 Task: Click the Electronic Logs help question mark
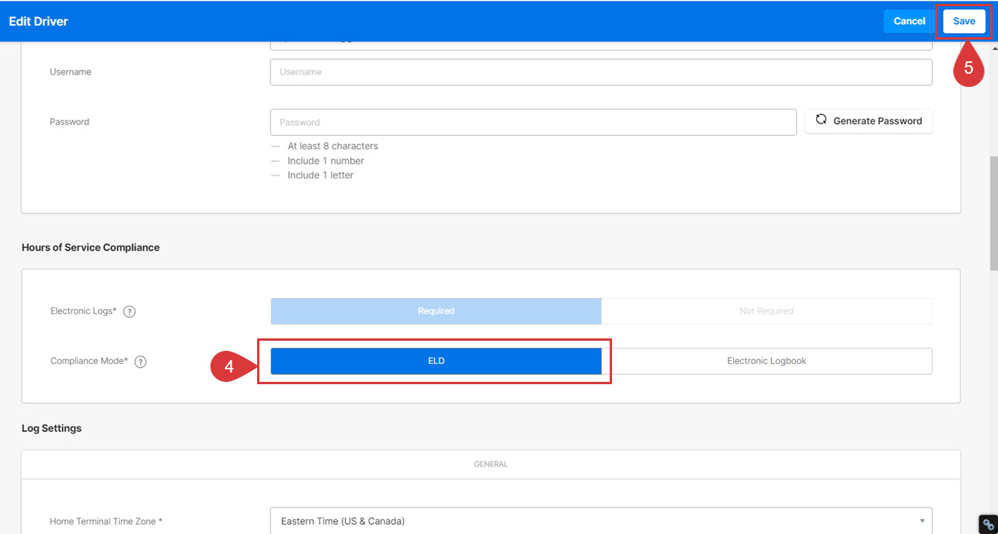coord(130,311)
